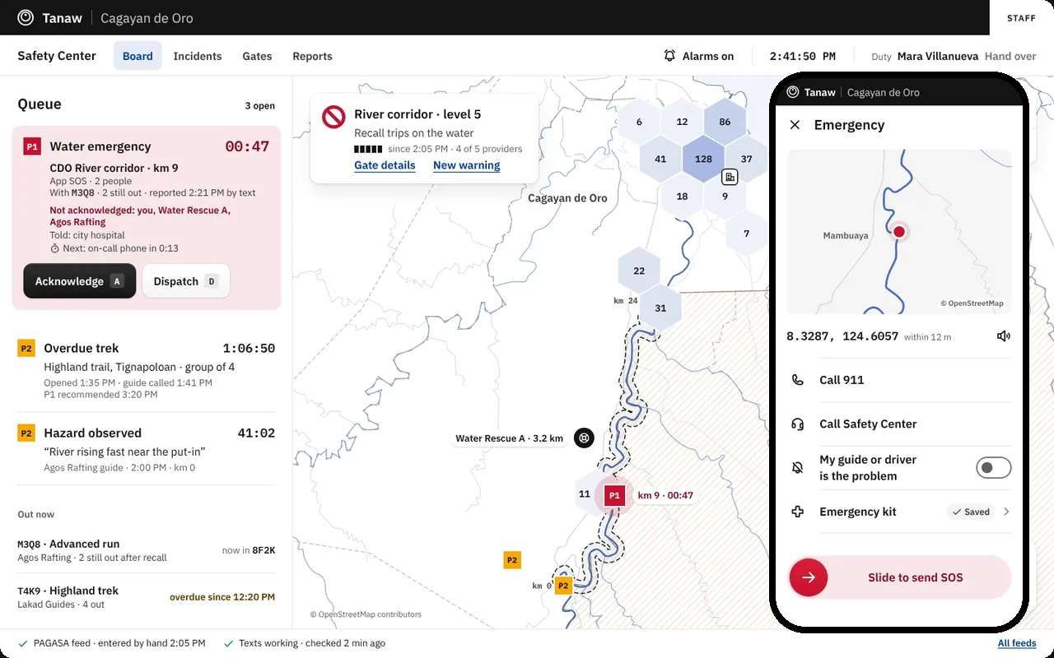Click the P2 map marker at km 0

coord(563,586)
